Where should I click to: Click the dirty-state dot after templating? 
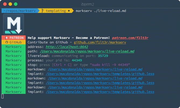pos(69,11)
